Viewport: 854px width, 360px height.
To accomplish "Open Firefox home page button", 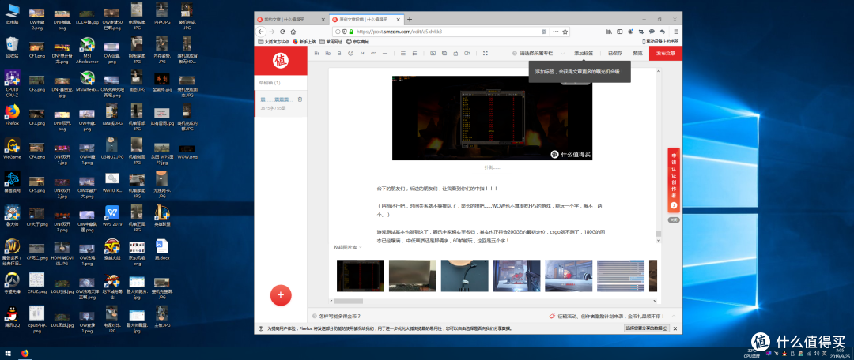I will coord(293,32).
